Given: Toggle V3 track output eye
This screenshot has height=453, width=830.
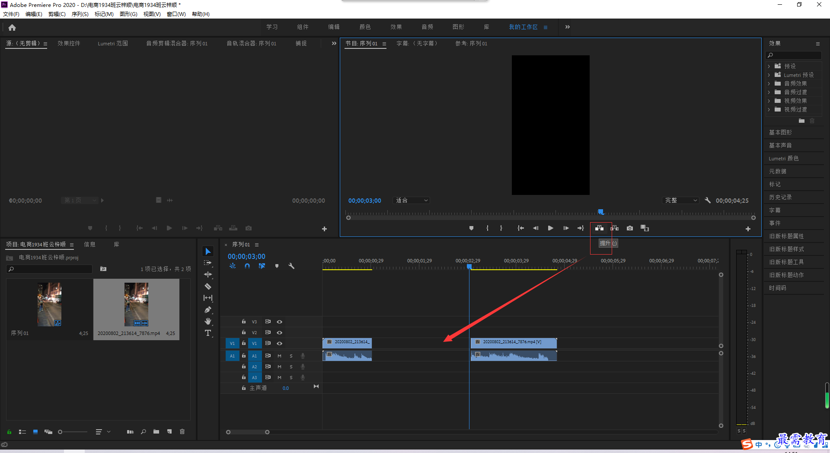Looking at the screenshot, I should coord(280,322).
